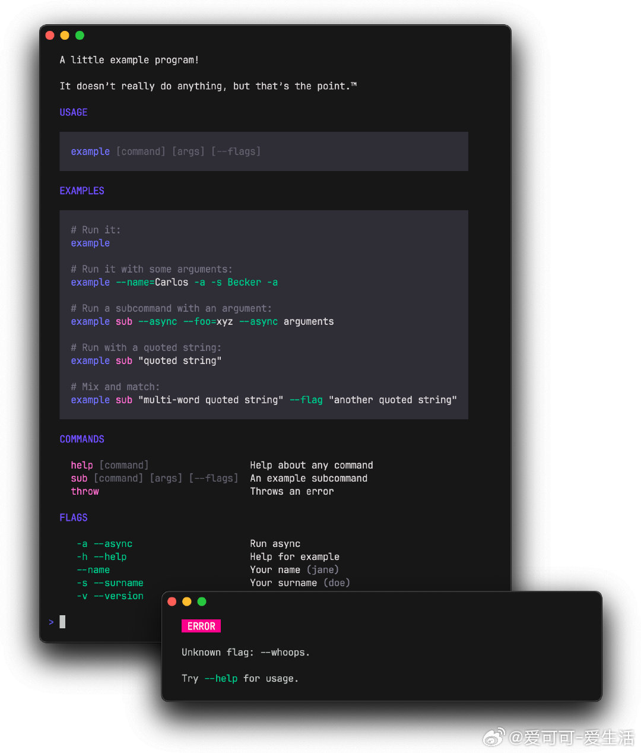Minimize the ERROR terminal window

tap(187, 602)
